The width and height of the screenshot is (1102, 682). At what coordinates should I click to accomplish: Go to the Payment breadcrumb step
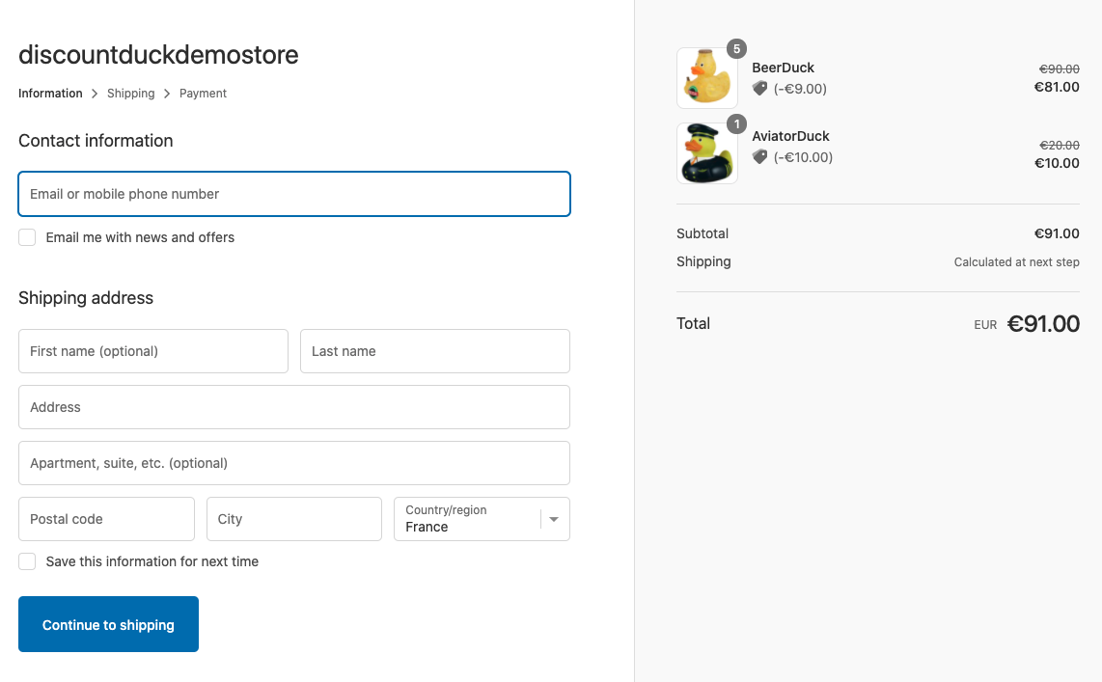pos(203,94)
